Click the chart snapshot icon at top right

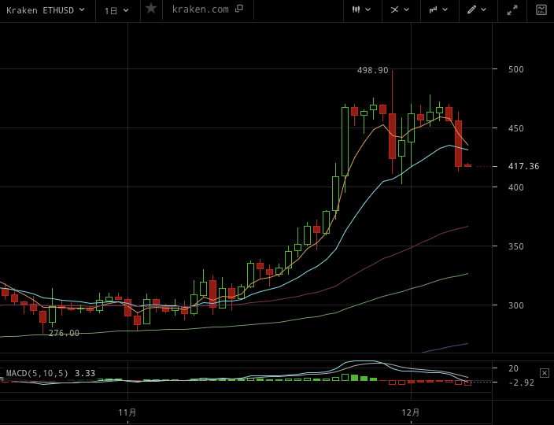tap(541, 10)
